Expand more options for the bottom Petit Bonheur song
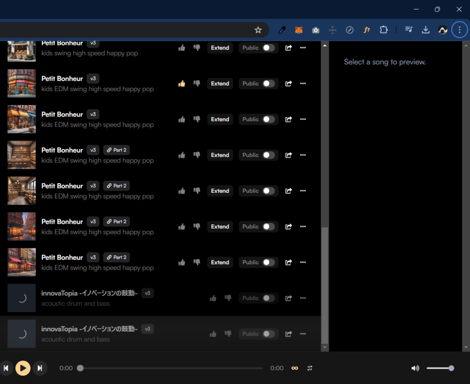470x384 pixels. coord(302,262)
